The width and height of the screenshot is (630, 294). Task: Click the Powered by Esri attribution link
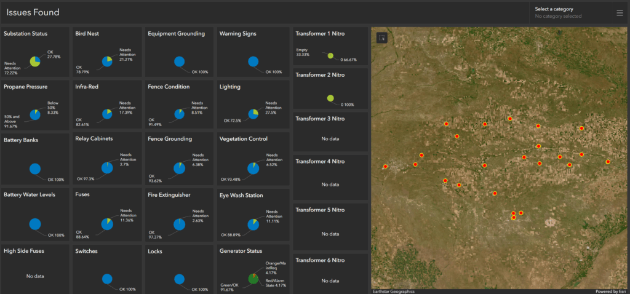point(610,292)
